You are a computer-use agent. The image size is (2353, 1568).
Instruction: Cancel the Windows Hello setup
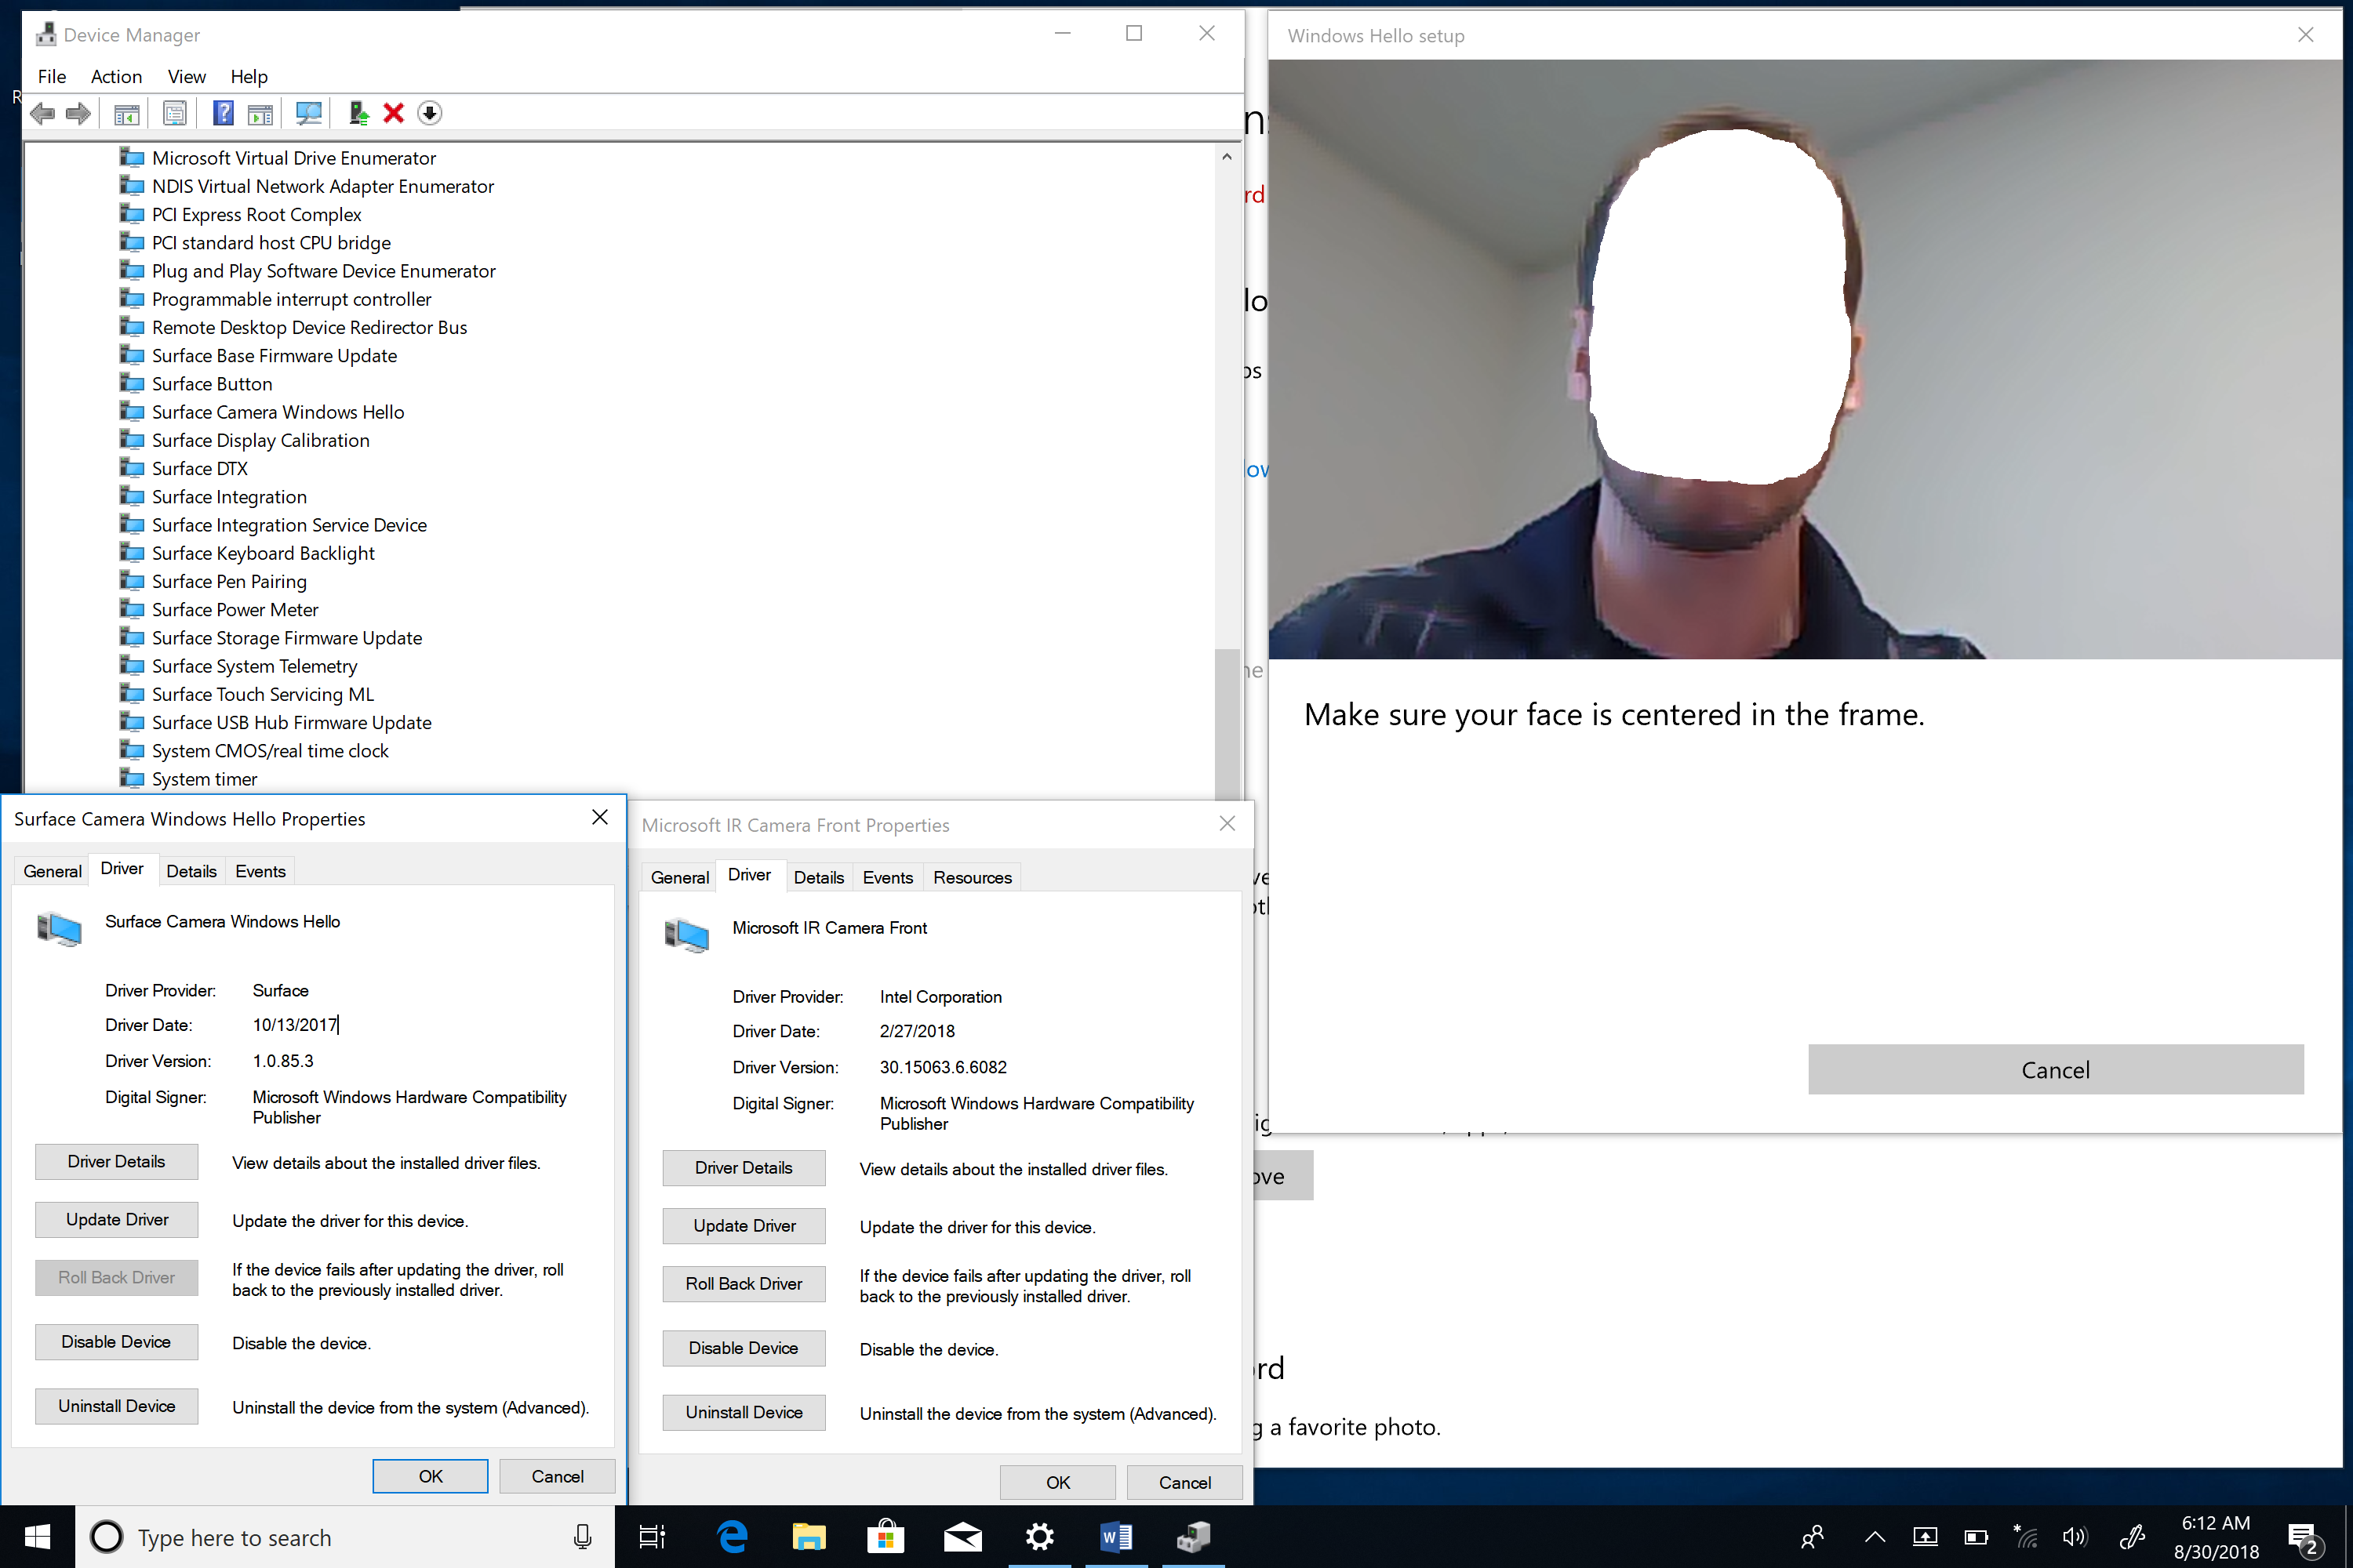click(2055, 1069)
